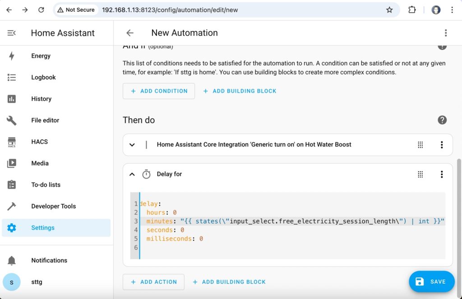This screenshot has height=299, width=462.
Task: Click the delay: line in YAML editor
Action: click(x=150, y=204)
